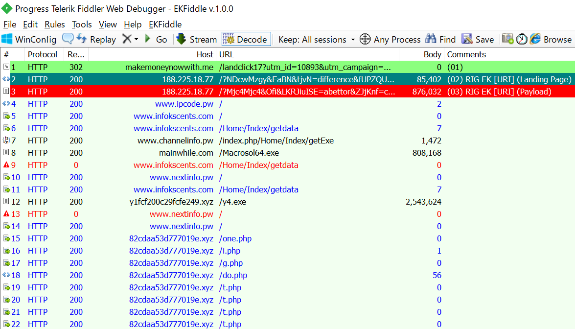Viewport: 575px width, 329px height.
Task: Select session 1 makemoneynowwith.me
Action: point(288,67)
